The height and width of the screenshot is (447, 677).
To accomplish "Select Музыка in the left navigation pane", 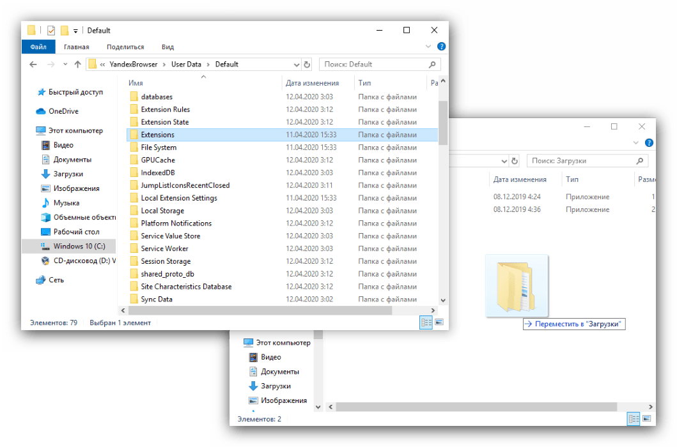I will point(66,203).
